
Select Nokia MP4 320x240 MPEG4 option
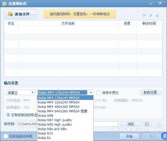(x=65, y=102)
